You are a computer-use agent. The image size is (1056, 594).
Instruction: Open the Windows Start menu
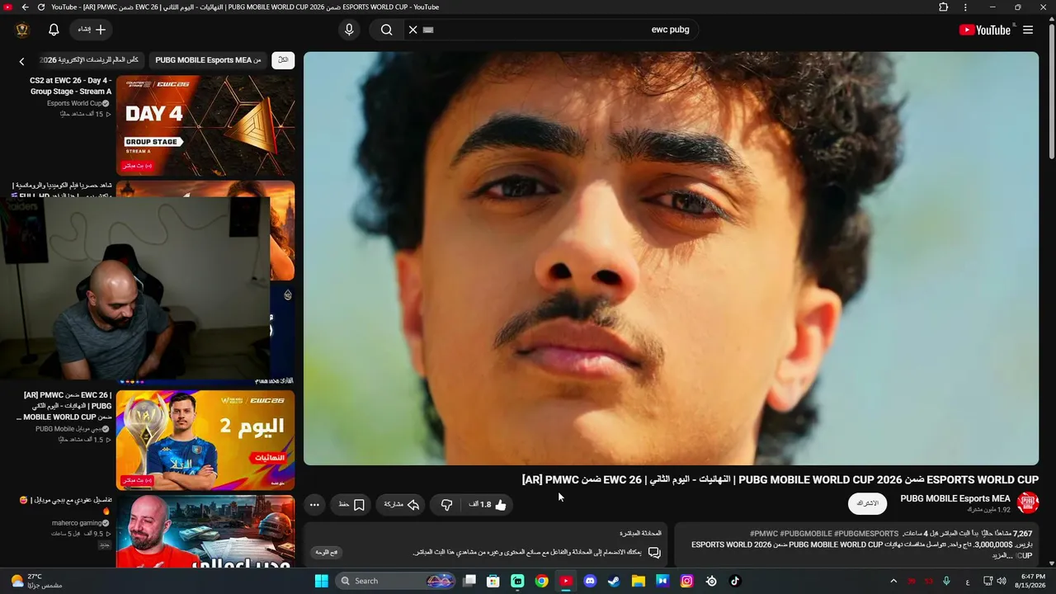(x=321, y=581)
